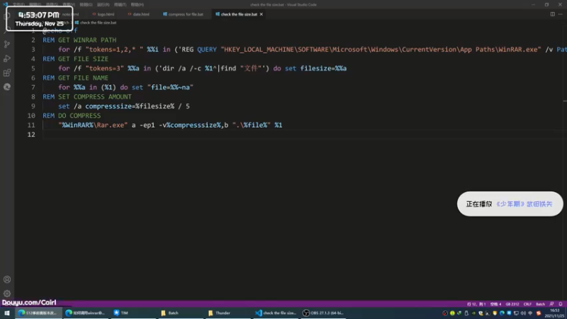Open notifications bell in status bar
The height and width of the screenshot is (319, 567).
(x=561, y=304)
